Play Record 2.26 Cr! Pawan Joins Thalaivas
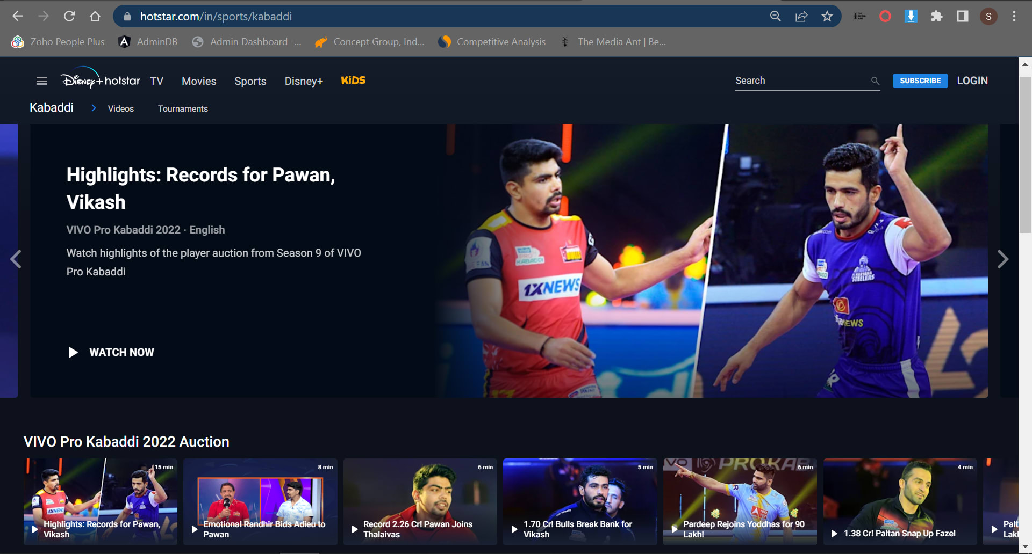This screenshot has width=1032, height=554. pyautogui.click(x=420, y=501)
